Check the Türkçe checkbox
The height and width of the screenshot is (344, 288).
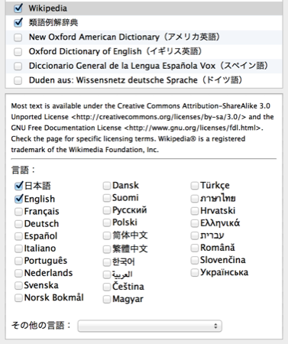(195, 186)
